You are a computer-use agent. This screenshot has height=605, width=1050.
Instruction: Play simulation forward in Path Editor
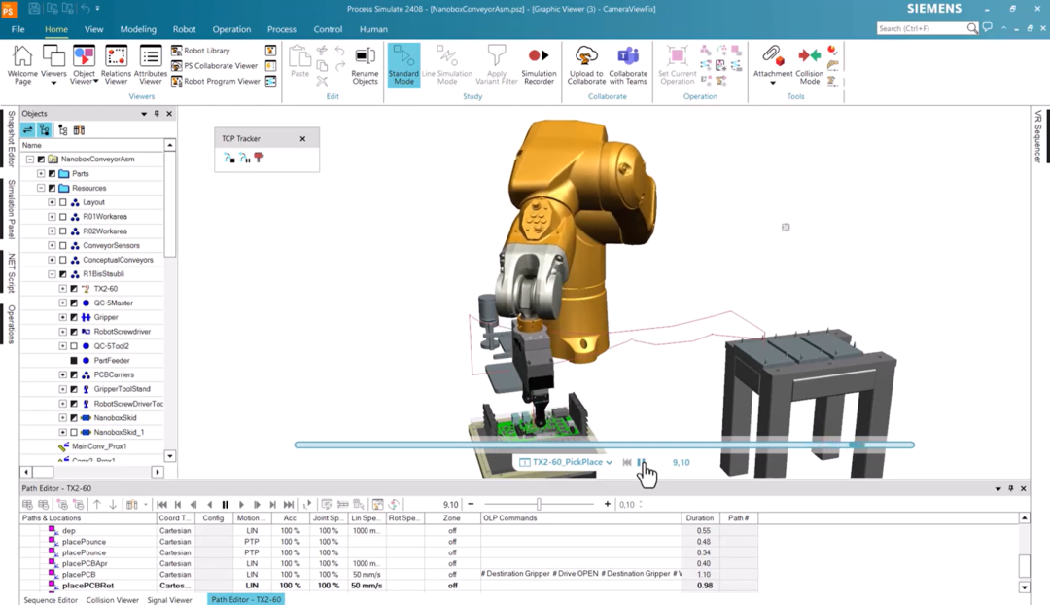(241, 505)
